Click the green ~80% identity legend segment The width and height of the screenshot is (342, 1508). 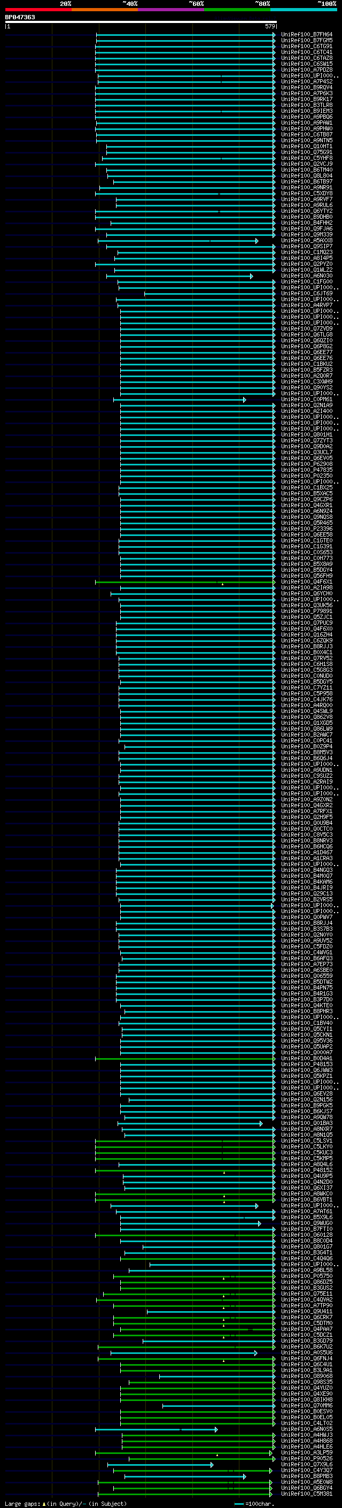point(237,10)
